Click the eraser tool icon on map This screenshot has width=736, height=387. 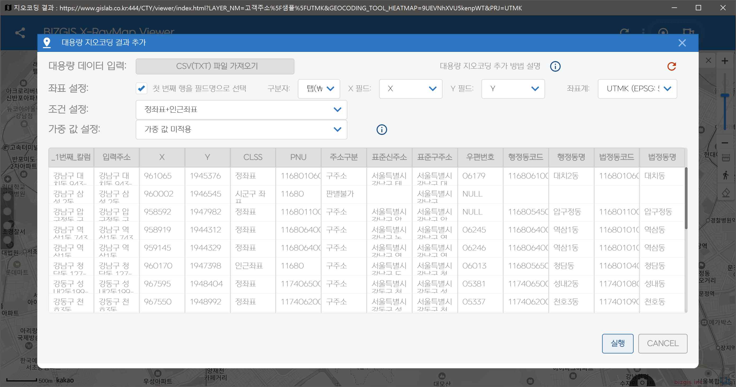click(x=725, y=193)
